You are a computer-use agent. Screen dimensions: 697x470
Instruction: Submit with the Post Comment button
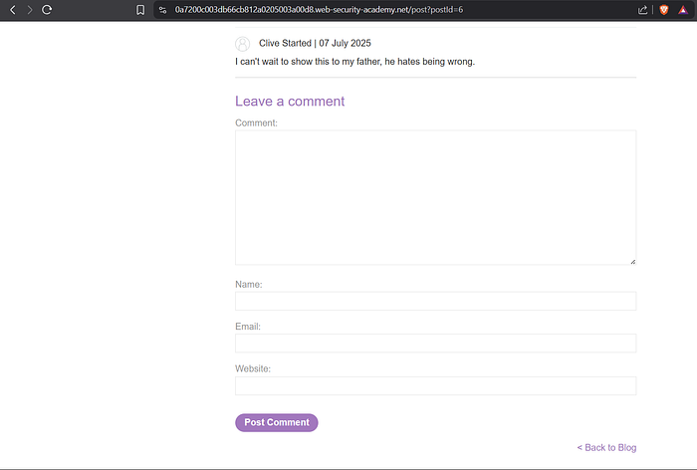click(x=277, y=422)
